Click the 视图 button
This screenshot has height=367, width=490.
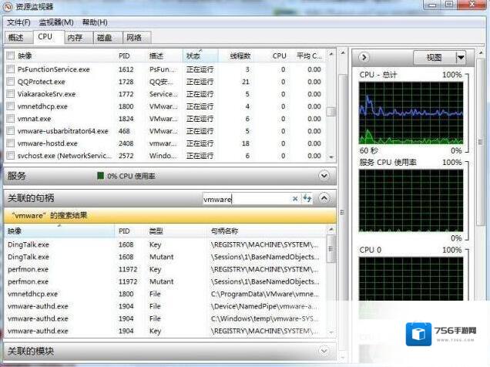[x=434, y=57]
